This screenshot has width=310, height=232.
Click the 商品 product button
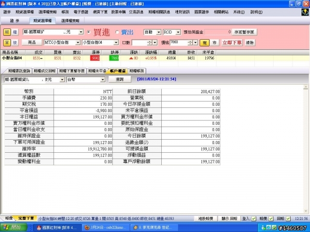point(31,43)
